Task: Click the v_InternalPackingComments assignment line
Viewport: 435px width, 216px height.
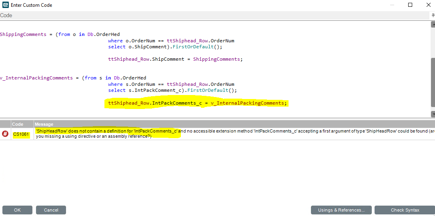Action: point(73,78)
